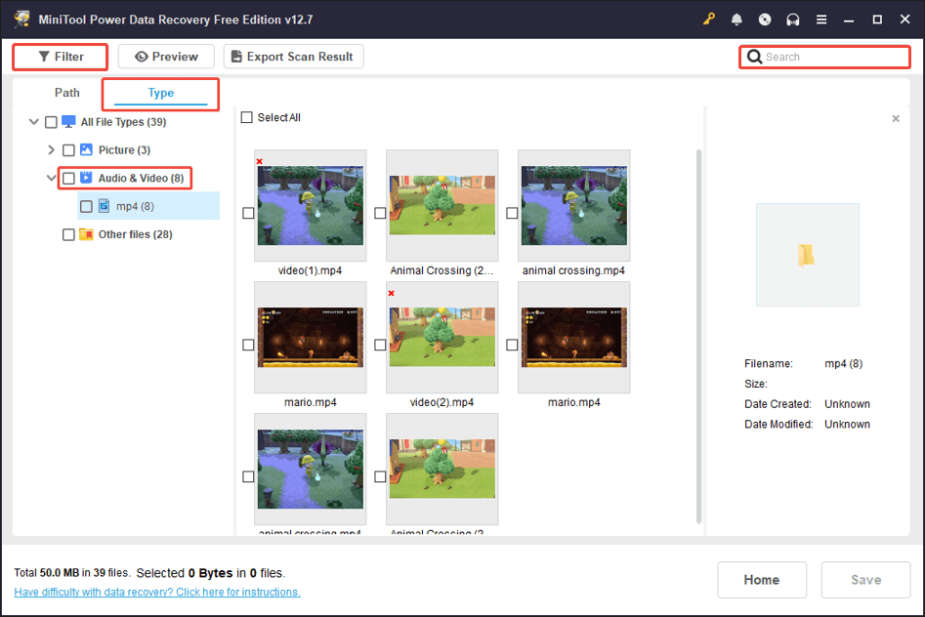
Task: Collapse the All File Types node
Action: tap(33, 121)
